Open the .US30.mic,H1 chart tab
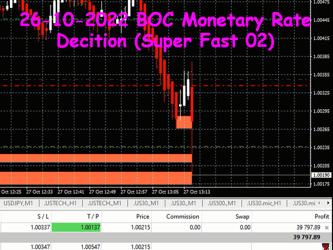The image size is (333, 250). pyautogui.click(x=264, y=203)
